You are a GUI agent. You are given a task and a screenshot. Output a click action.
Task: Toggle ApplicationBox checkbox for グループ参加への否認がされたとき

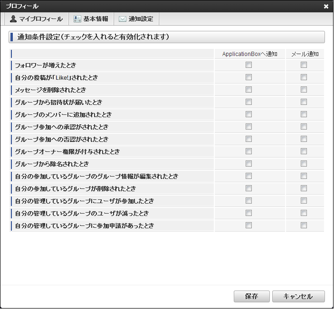click(x=248, y=139)
